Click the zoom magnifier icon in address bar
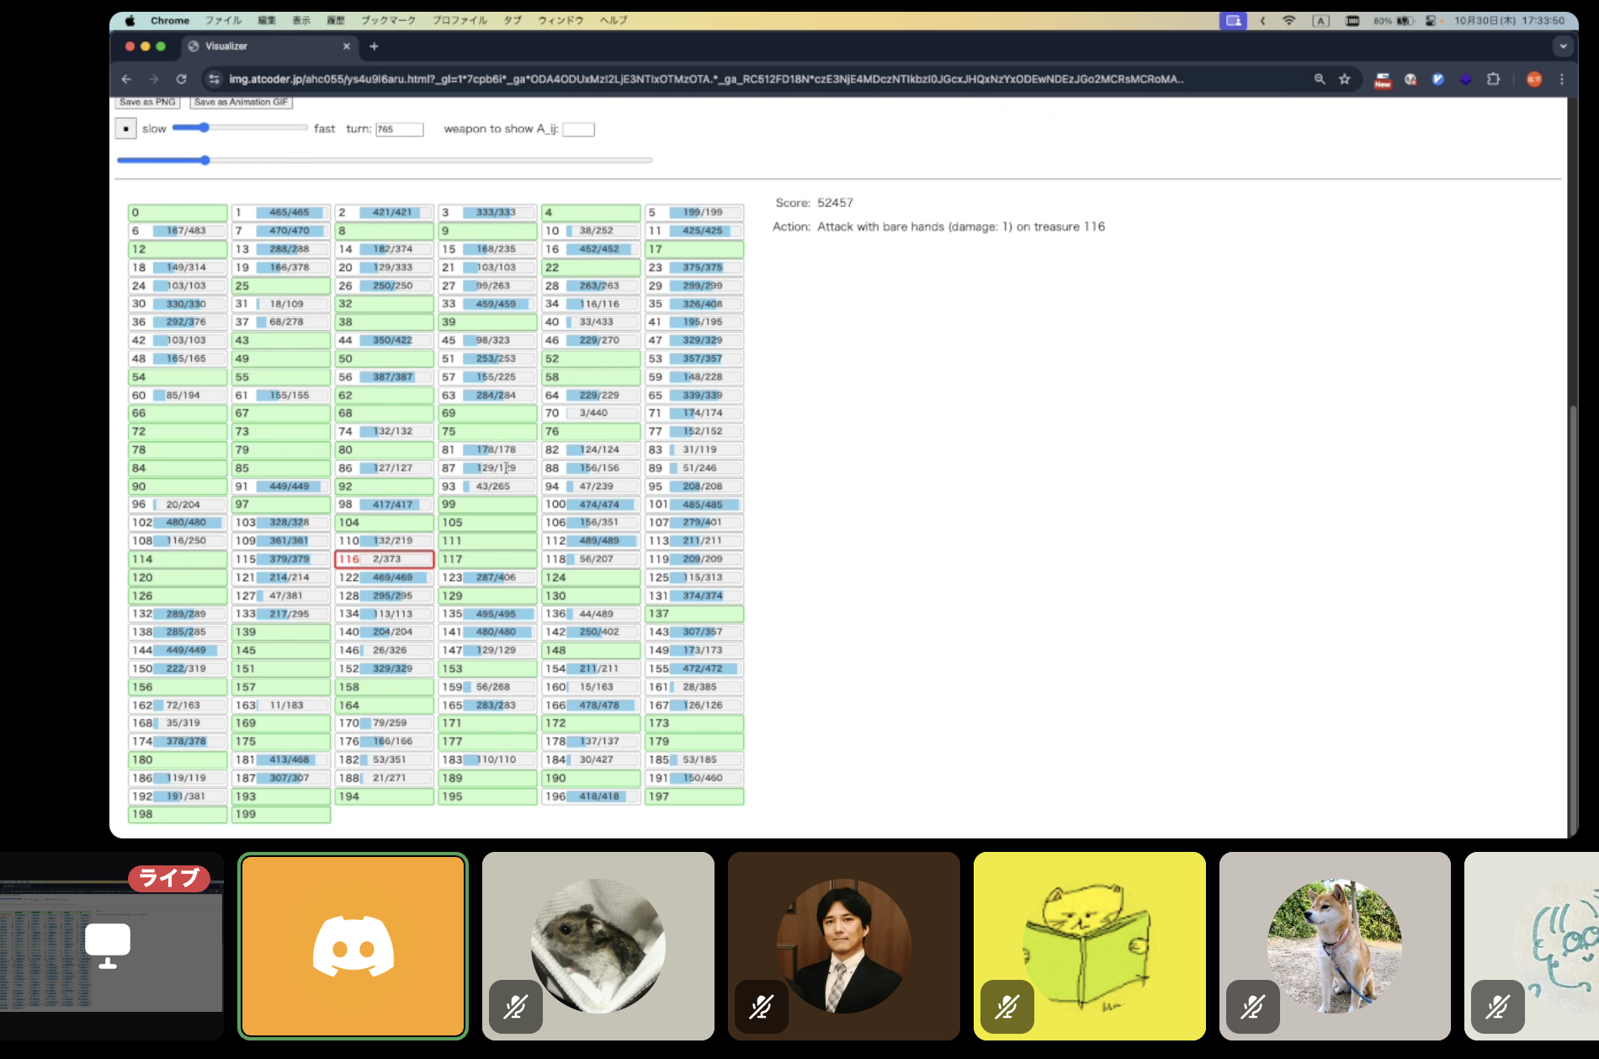The image size is (1599, 1059). (x=1320, y=79)
